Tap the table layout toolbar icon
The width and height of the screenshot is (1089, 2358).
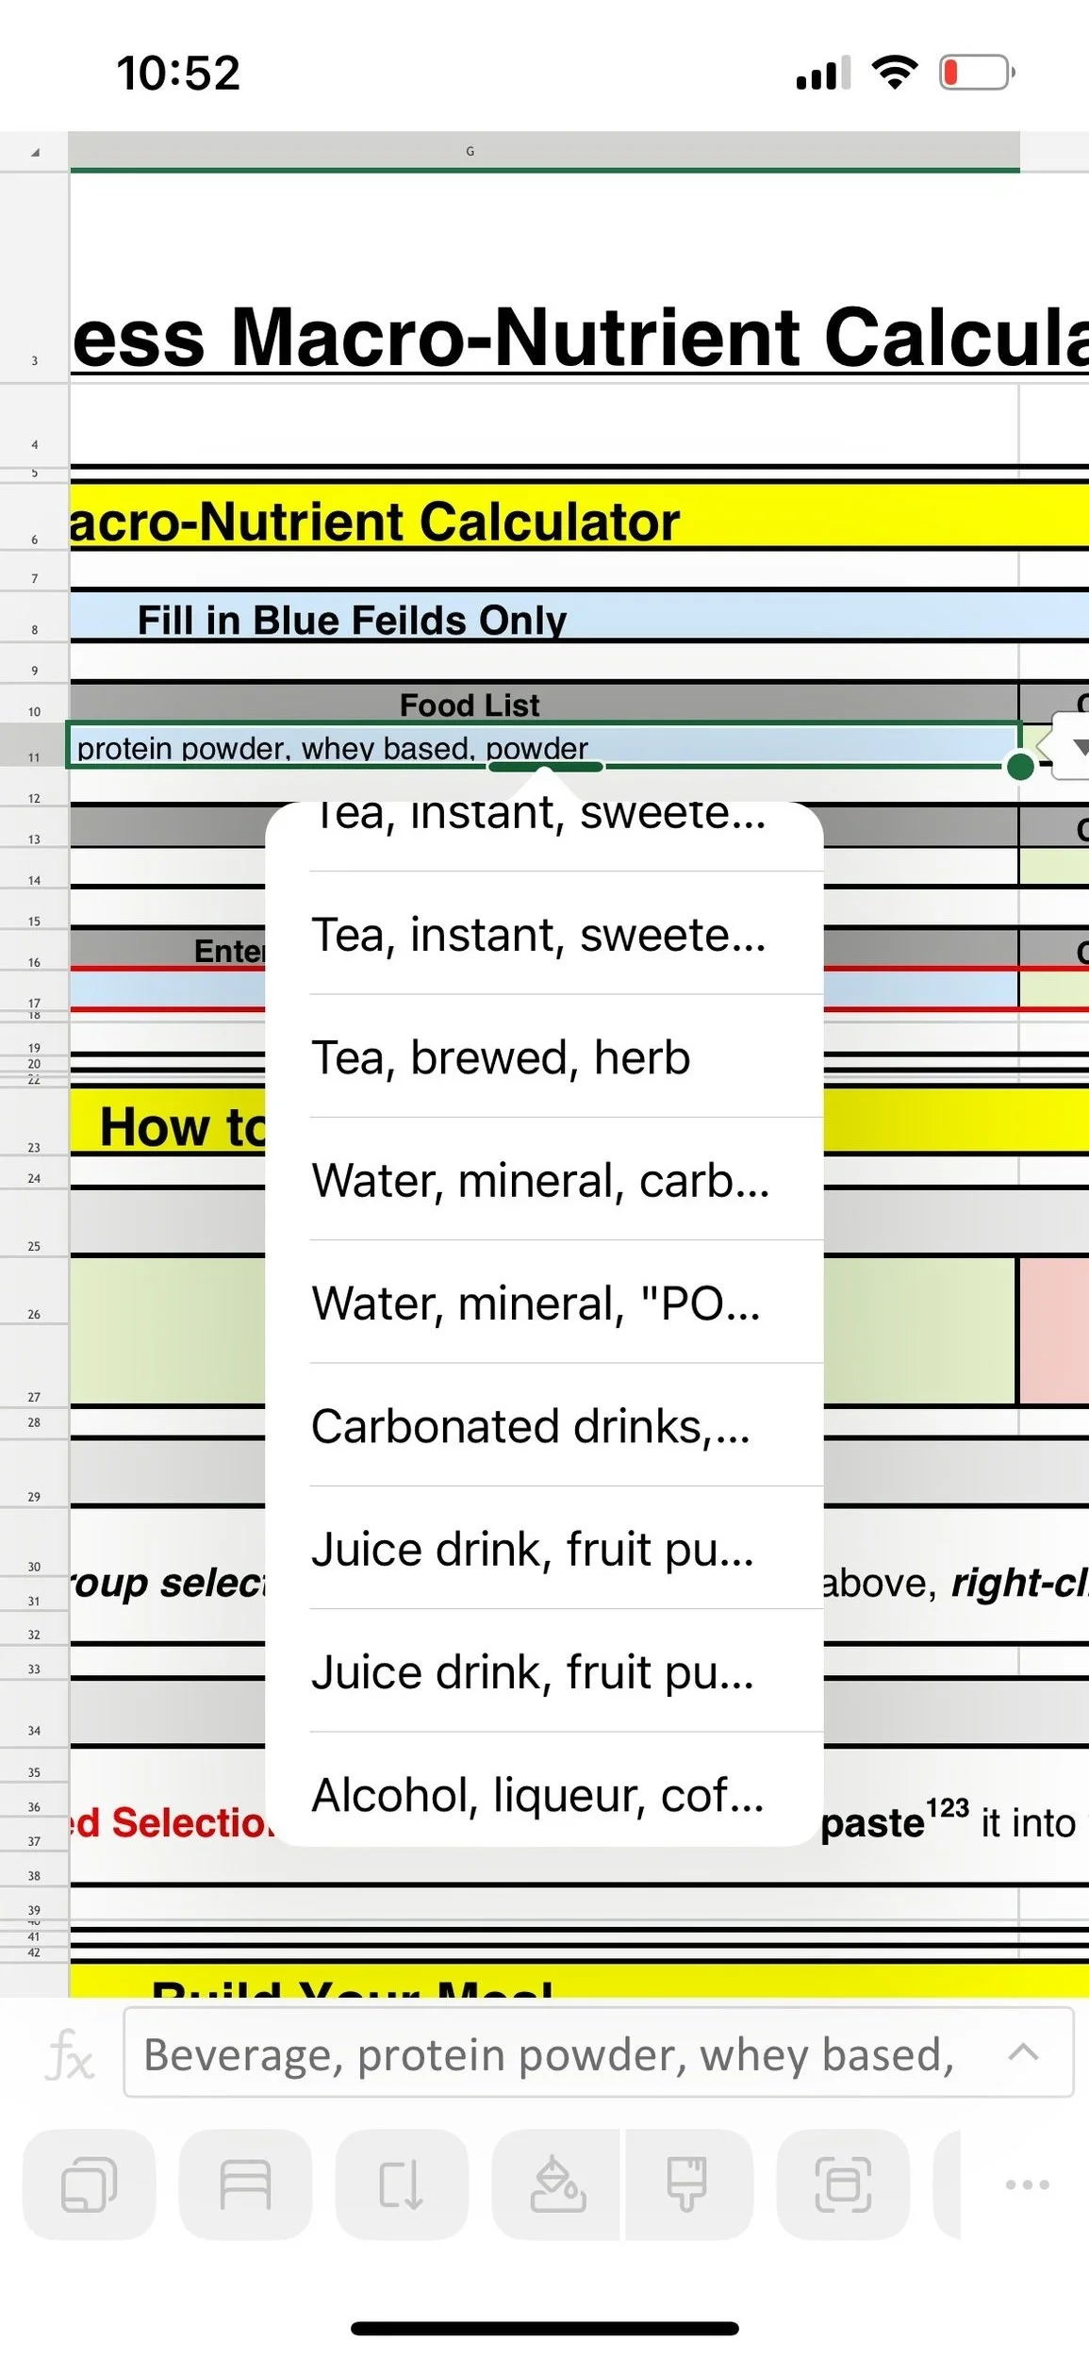[x=245, y=2184]
